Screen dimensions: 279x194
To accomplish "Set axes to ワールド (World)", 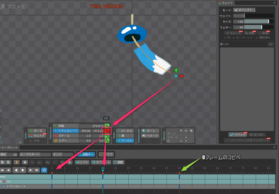I will coord(125,140).
